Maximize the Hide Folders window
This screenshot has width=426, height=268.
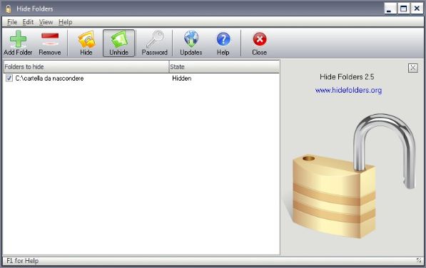click(x=403, y=9)
